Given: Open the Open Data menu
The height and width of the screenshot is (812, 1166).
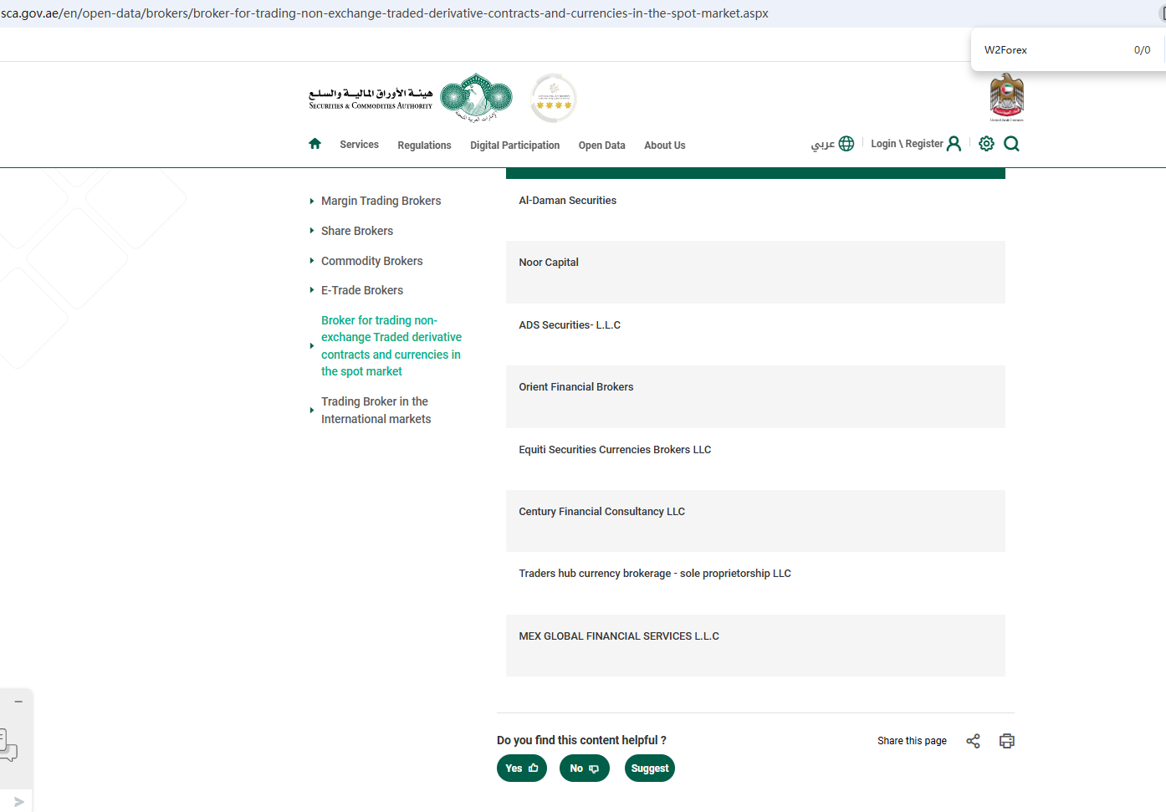Looking at the screenshot, I should 601,146.
